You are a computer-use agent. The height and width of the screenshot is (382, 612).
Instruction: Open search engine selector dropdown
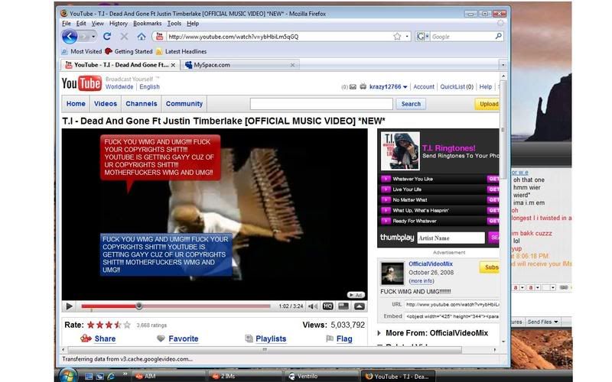tap(422, 37)
